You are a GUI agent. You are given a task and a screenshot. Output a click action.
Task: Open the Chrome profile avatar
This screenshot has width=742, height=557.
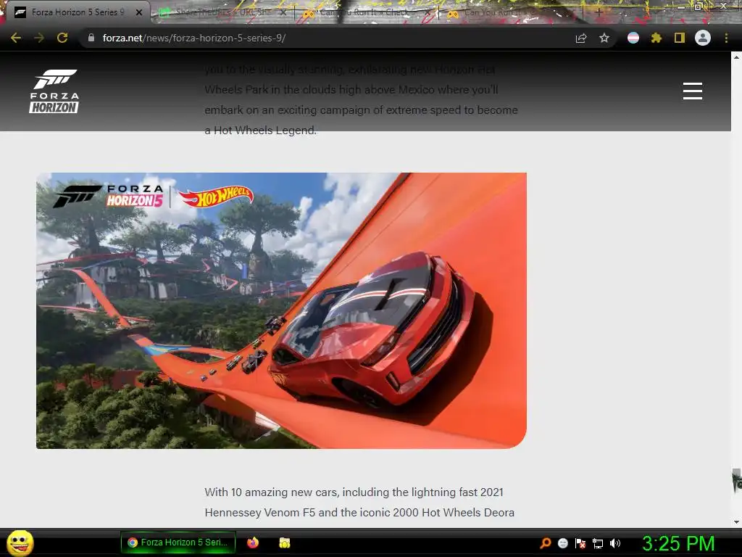[703, 38]
